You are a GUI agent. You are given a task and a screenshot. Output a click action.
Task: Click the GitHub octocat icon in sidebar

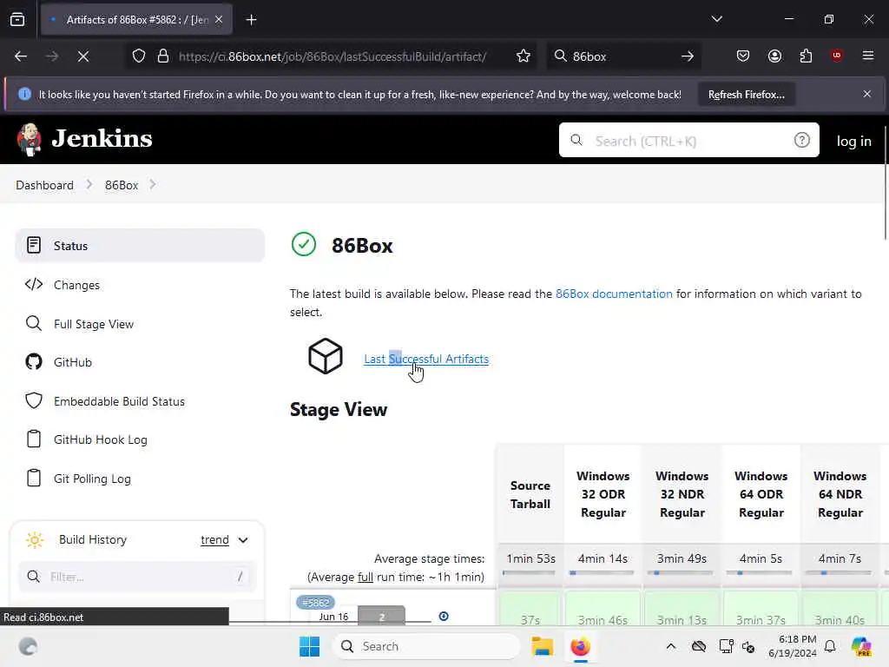(34, 362)
